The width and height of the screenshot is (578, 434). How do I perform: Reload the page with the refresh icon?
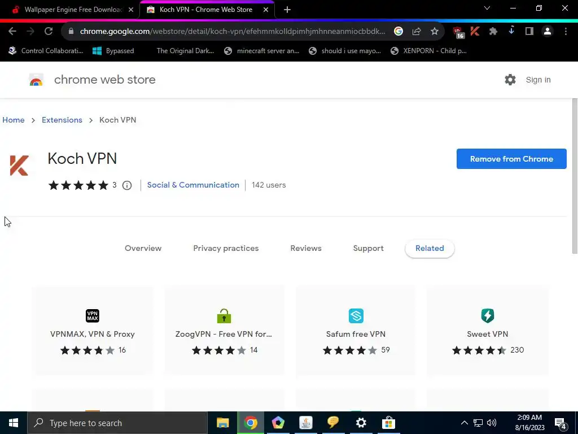tap(49, 32)
